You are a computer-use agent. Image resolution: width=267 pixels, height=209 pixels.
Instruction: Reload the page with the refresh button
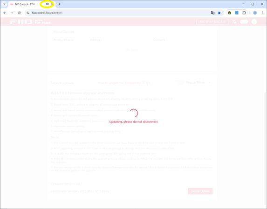click(19, 13)
